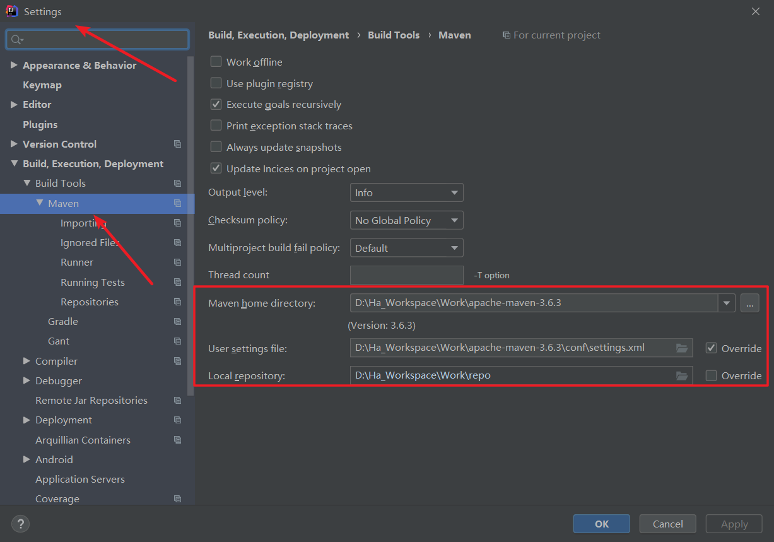
Task: Open the Checksum policy dropdown
Action: [406, 220]
